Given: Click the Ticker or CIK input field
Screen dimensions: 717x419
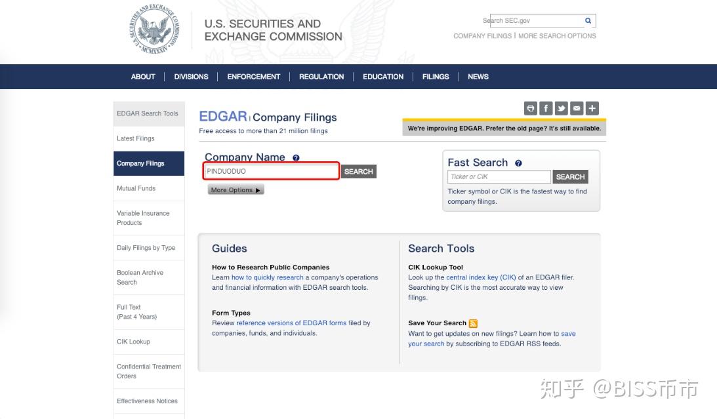Looking at the screenshot, I should (x=499, y=177).
